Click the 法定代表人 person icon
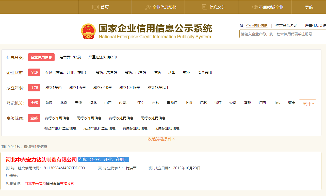The width and height of the screenshot is (326, 196). (x=100, y=168)
